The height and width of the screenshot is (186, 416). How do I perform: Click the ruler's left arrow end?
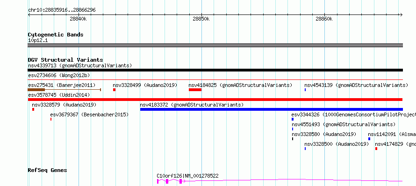pos(29,14)
